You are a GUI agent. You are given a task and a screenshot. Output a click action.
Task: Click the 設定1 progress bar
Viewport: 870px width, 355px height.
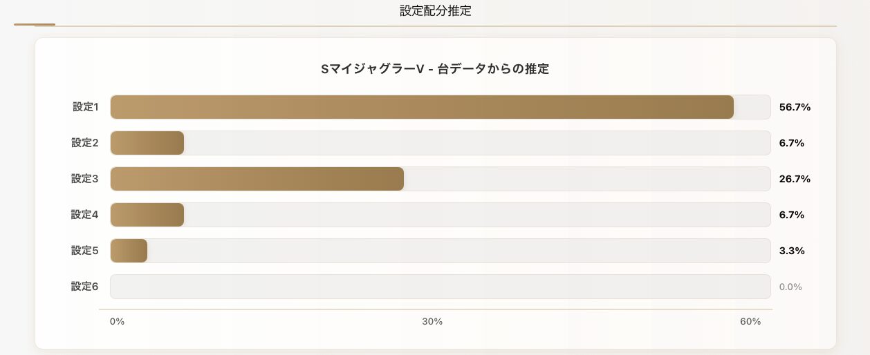click(422, 107)
